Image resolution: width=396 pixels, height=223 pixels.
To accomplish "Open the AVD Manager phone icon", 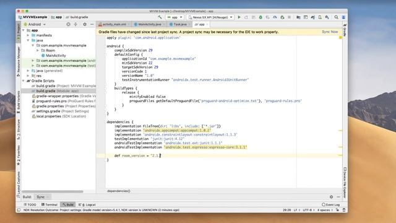I will (x=320, y=17).
